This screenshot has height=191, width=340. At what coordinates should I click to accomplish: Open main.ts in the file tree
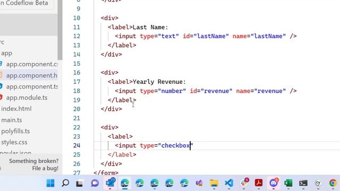[12, 120]
